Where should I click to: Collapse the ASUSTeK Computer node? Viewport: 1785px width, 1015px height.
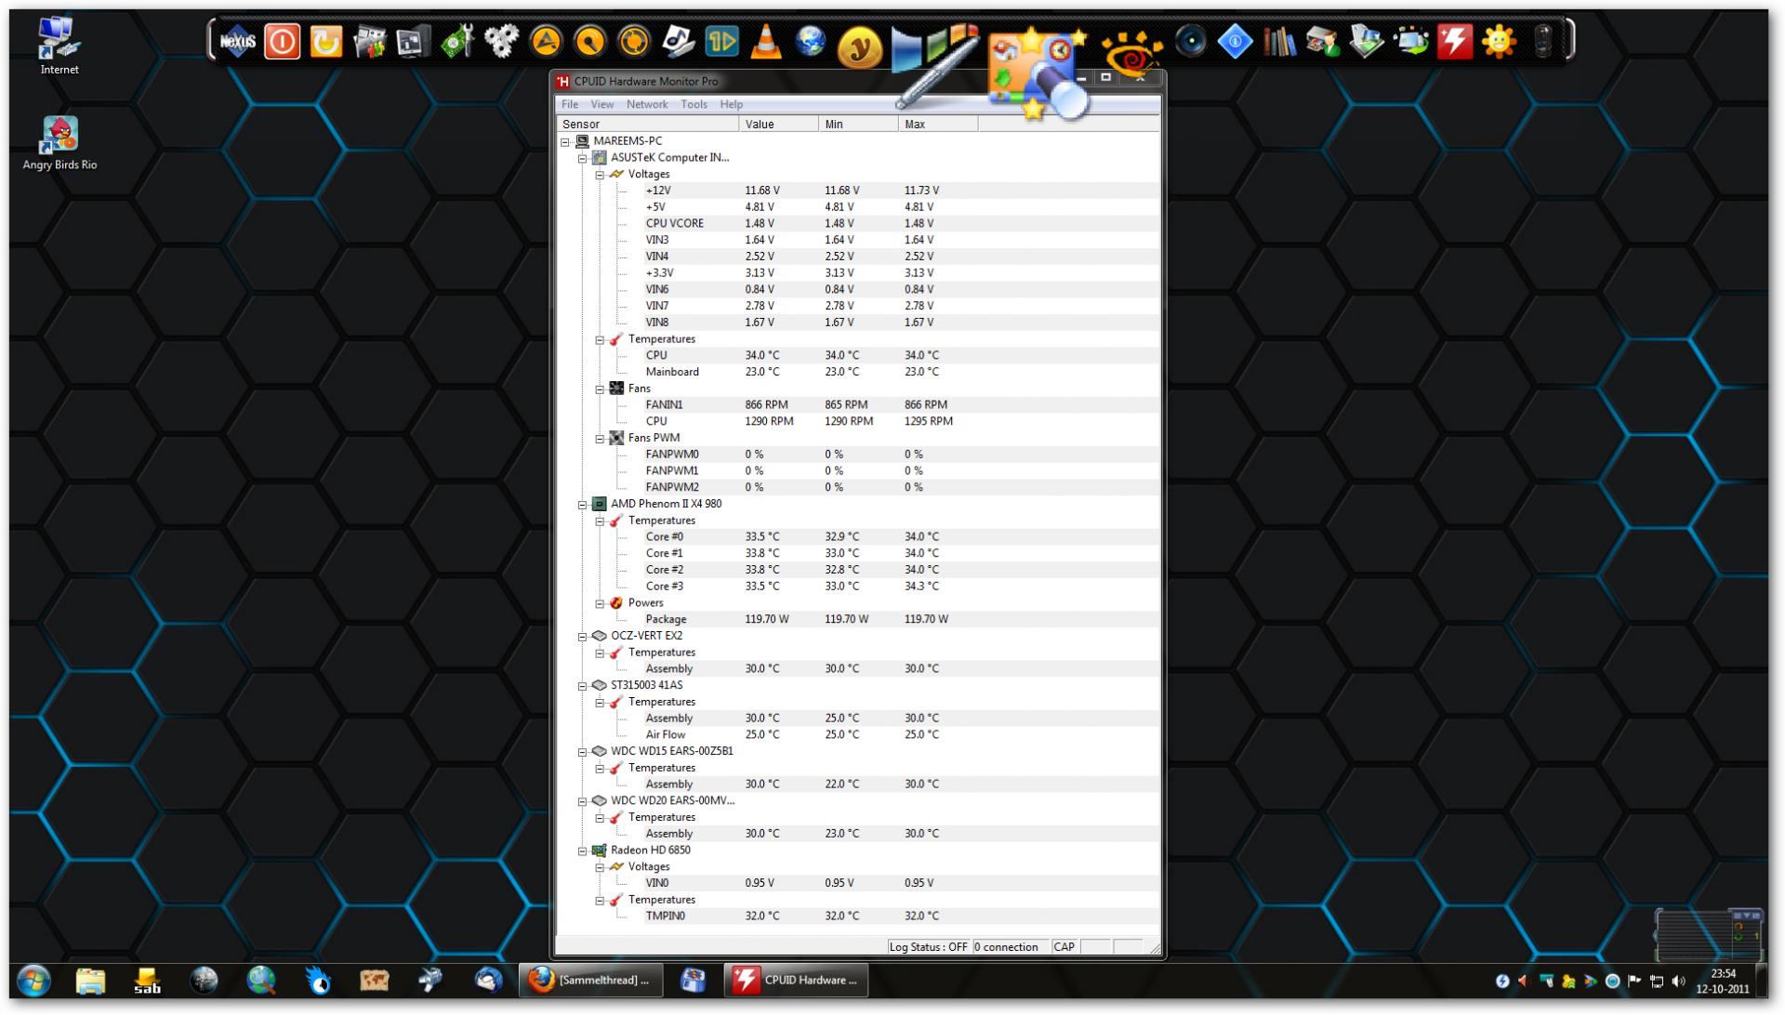point(583,158)
